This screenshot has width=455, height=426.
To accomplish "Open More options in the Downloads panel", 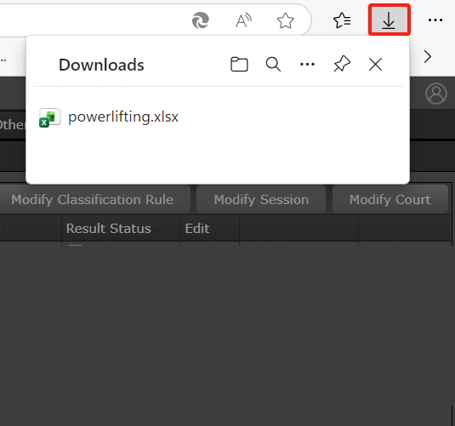I will pos(307,64).
